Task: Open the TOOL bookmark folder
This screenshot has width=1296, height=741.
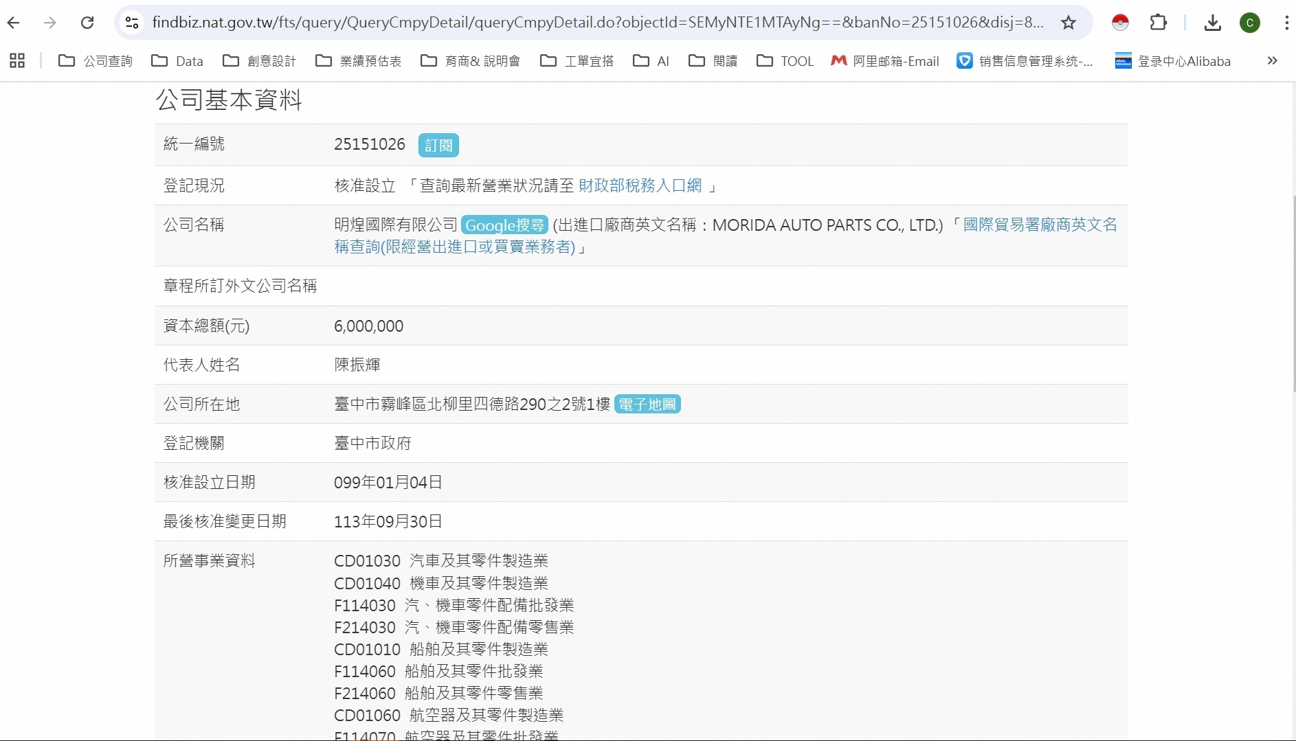Action: [785, 61]
